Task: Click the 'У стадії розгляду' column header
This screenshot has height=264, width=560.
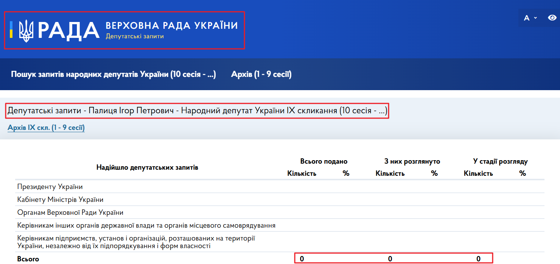Action: click(x=500, y=161)
